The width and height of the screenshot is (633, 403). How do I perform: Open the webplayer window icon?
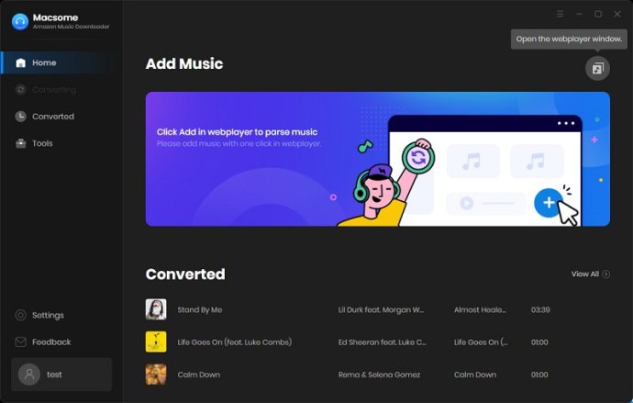click(597, 68)
